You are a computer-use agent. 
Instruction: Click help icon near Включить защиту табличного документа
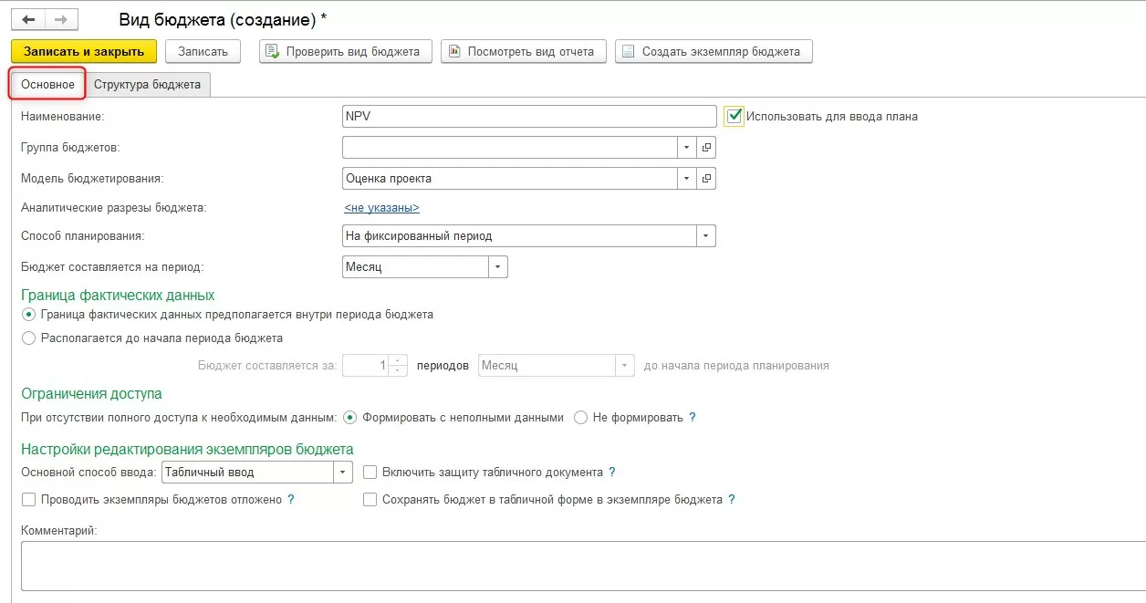coord(612,473)
